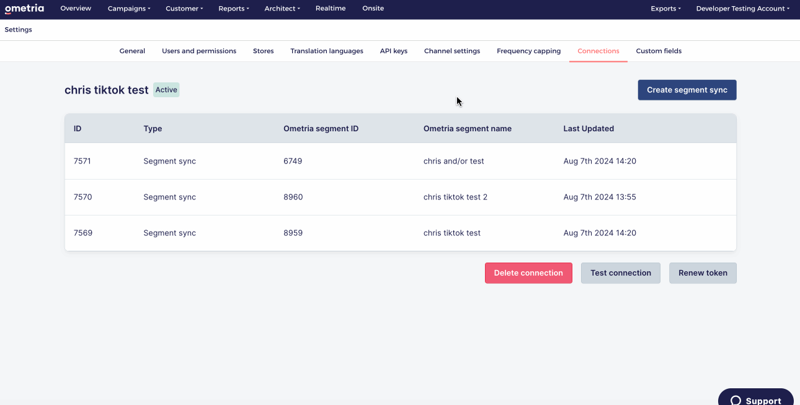Select row with ID 7571
The image size is (800, 405).
[401, 161]
